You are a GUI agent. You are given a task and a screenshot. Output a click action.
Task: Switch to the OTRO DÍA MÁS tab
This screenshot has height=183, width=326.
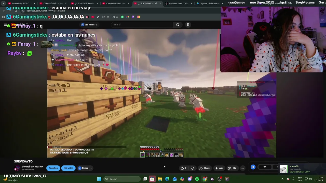[x=52, y=4]
